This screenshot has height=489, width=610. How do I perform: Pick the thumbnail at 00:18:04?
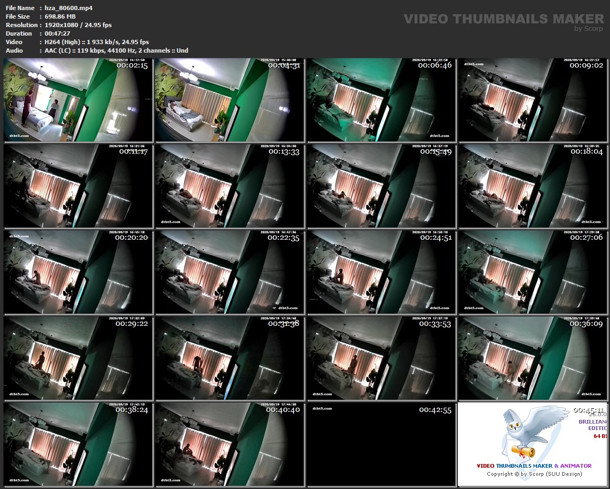coord(533,187)
